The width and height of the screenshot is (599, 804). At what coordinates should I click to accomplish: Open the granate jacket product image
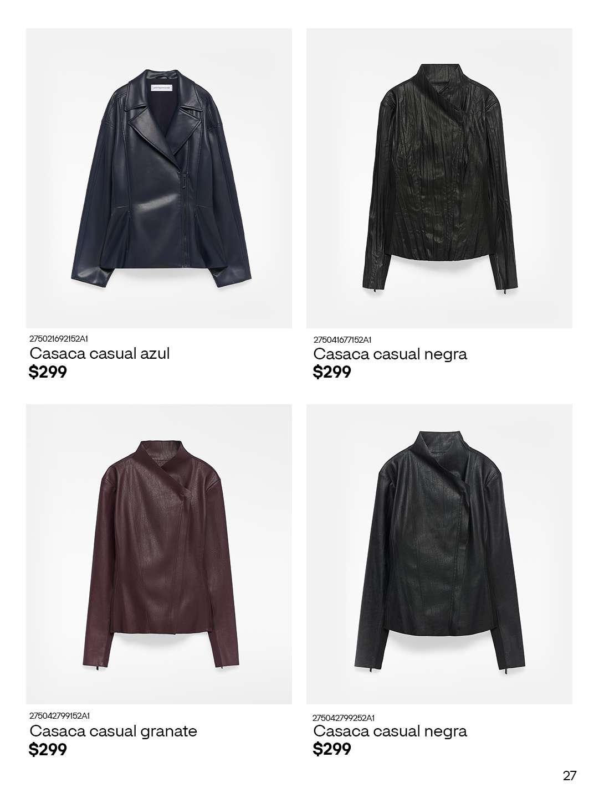click(159, 554)
